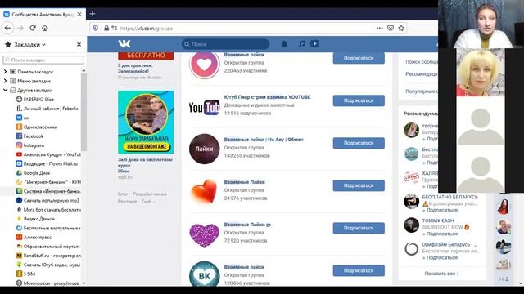Open the Блог footer link
The height and width of the screenshot is (294, 524).
pyautogui.click(x=123, y=194)
